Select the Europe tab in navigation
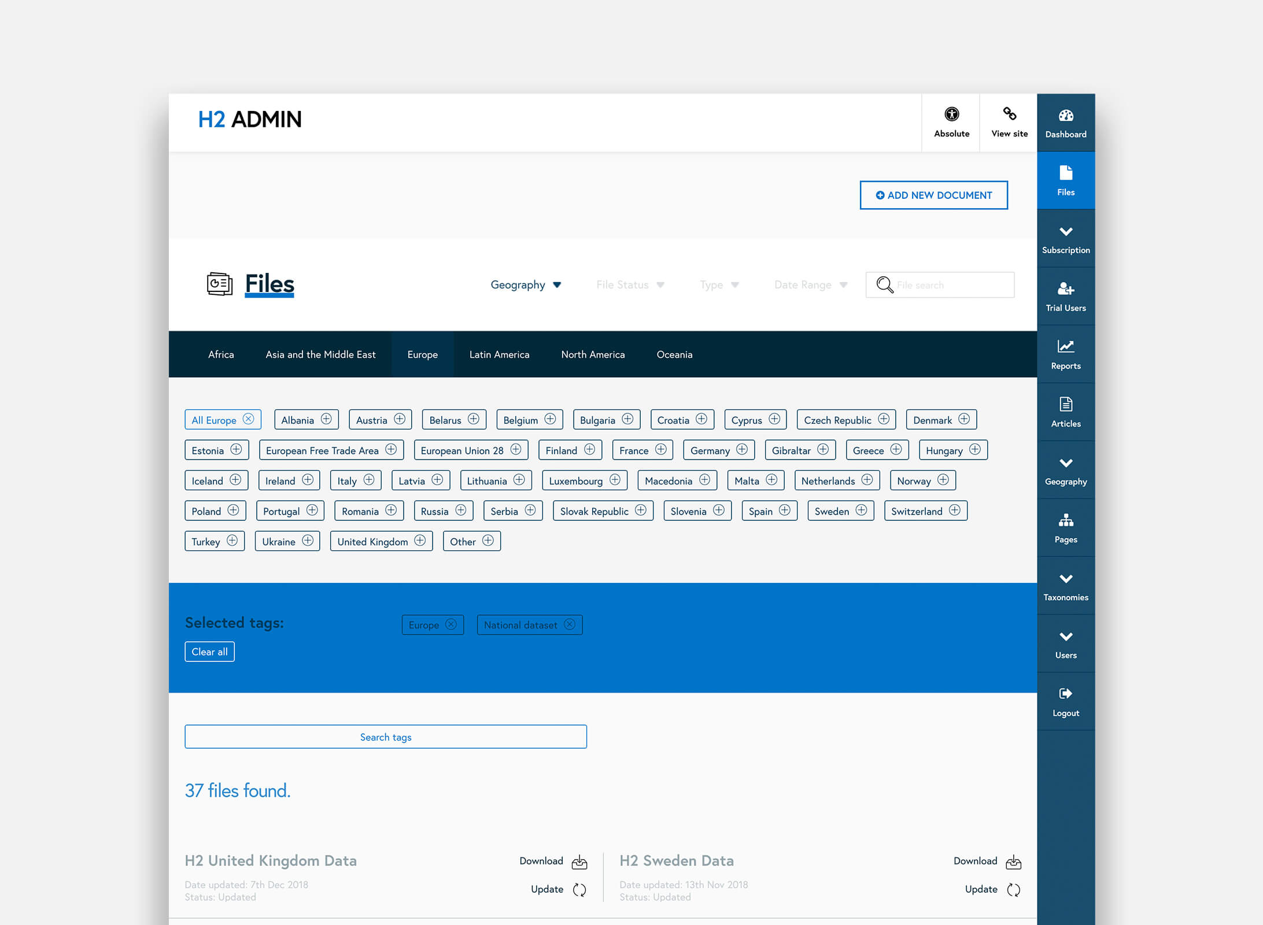Image resolution: width=1263 pixels, height=925 pixels. (422, 354)
